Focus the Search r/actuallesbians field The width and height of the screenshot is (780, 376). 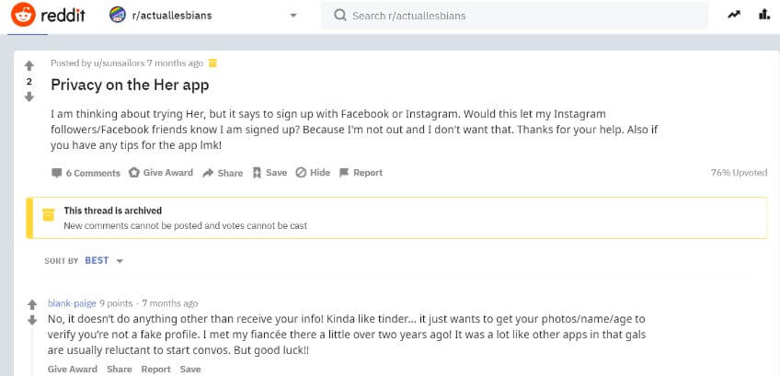pos(515,16)
